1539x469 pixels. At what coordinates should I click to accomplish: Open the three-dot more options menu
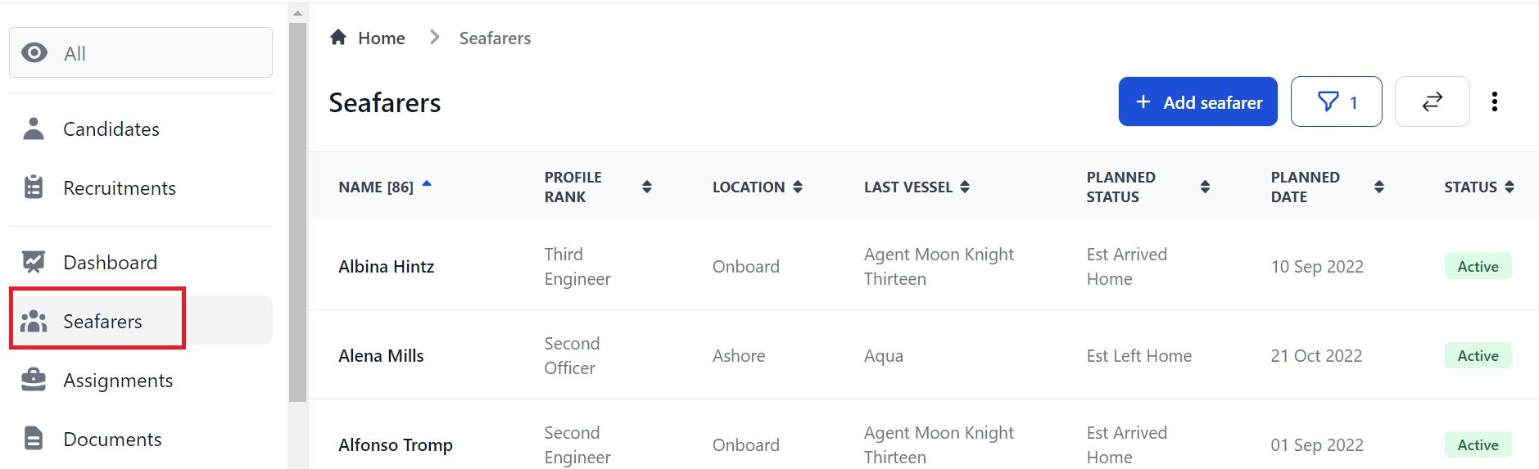pyautogui.click(x=1495, y=101)
